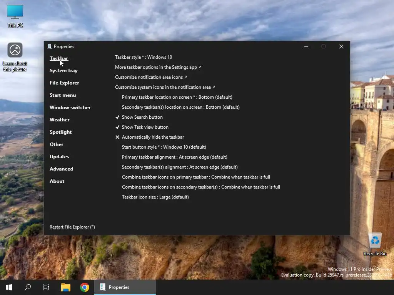The image size is (394, 295).
Task: Open the Windows Start button
Action: coord(9,287)
